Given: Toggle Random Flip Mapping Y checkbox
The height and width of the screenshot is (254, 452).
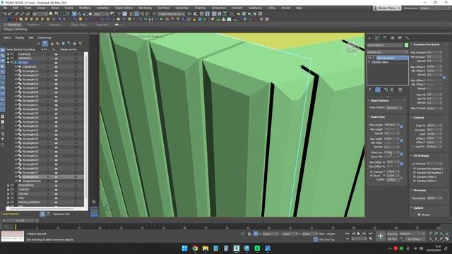Looking at the screenshot, I should 415,173.
